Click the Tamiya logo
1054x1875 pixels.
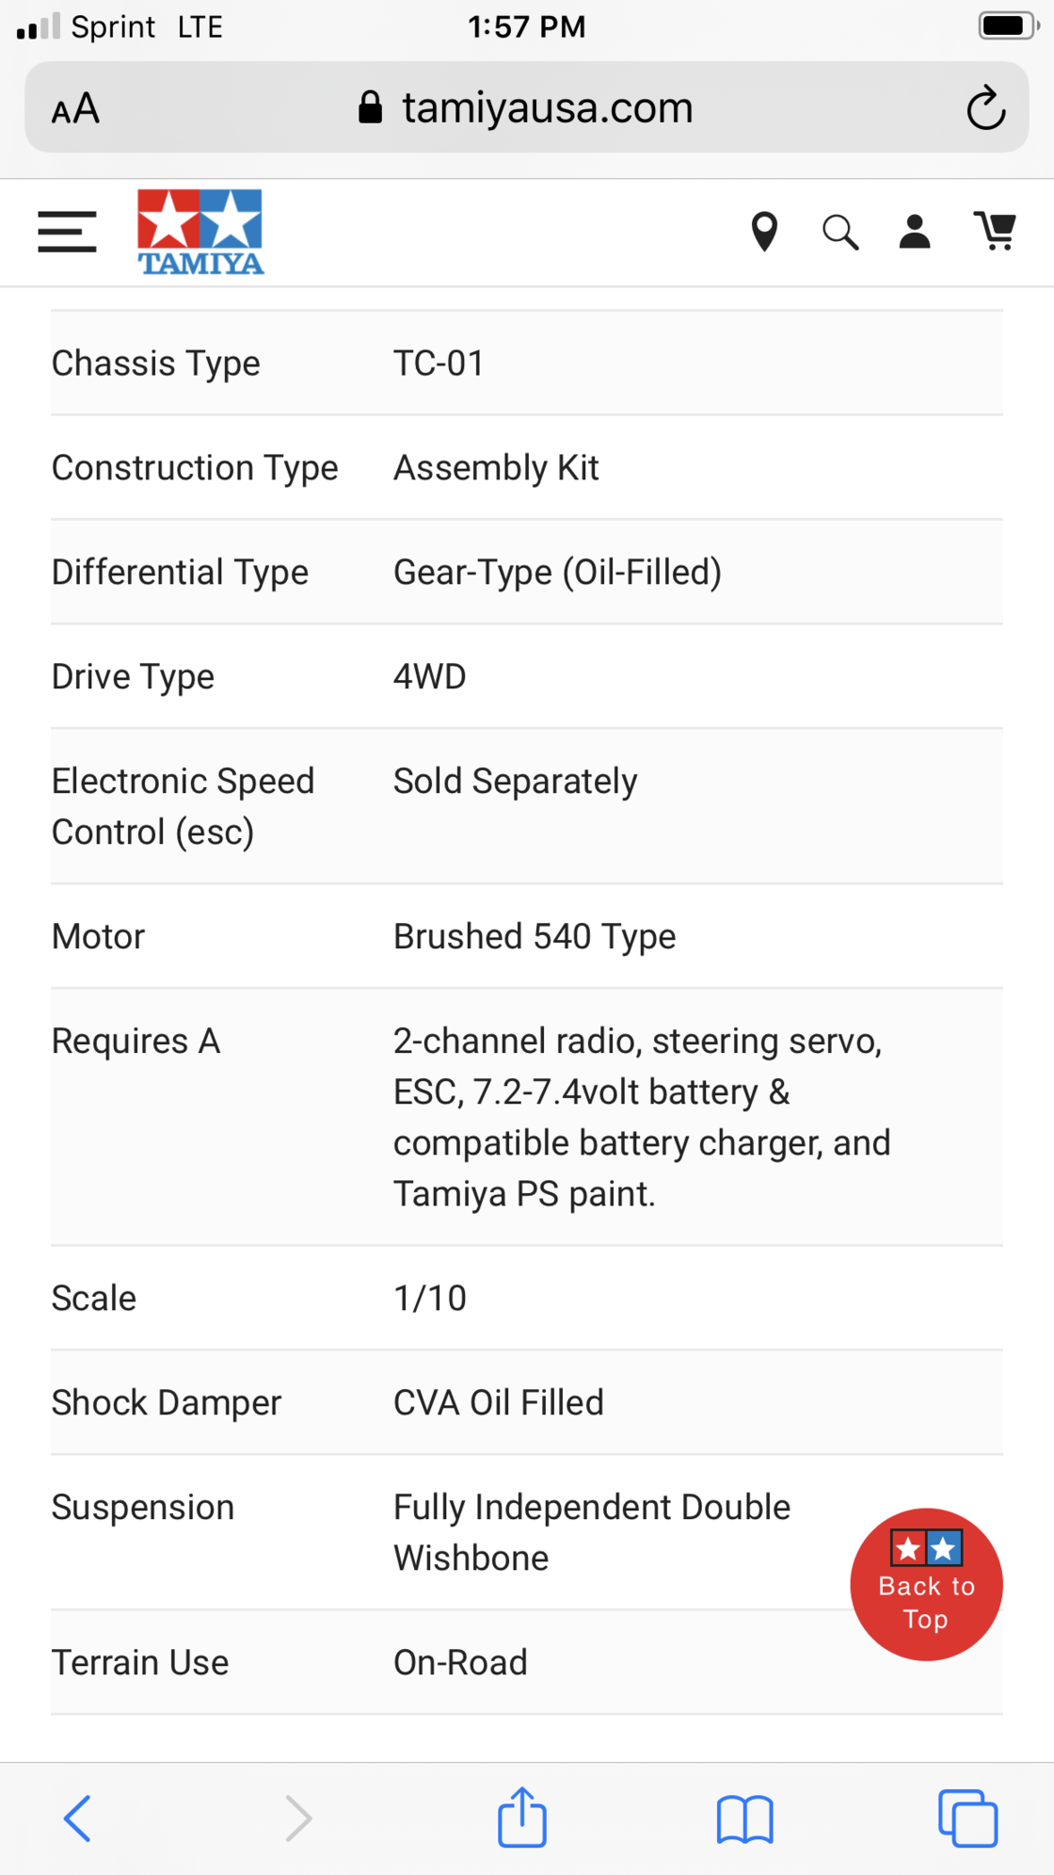pyautogui.click(x=200, y=232)
